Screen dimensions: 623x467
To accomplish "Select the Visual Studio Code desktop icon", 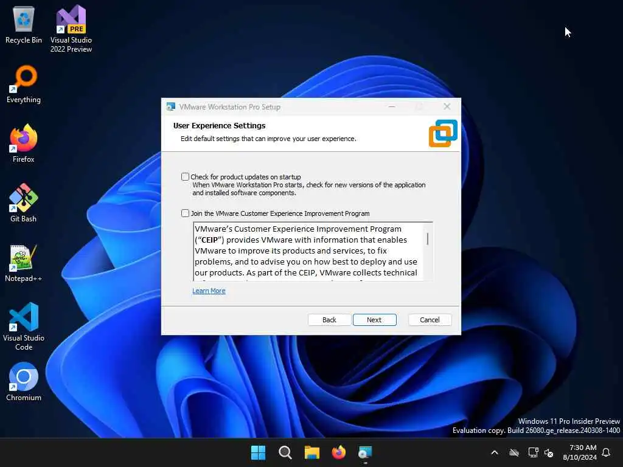I will coord(24,327).
